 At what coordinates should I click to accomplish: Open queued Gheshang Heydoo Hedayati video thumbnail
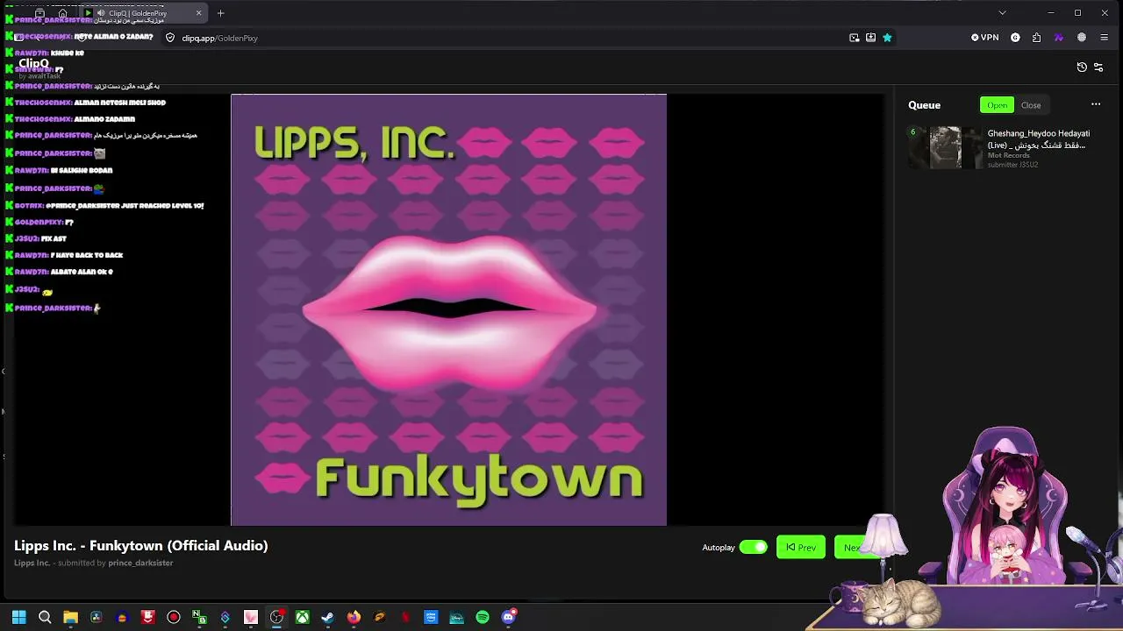(x=946, y=147)
